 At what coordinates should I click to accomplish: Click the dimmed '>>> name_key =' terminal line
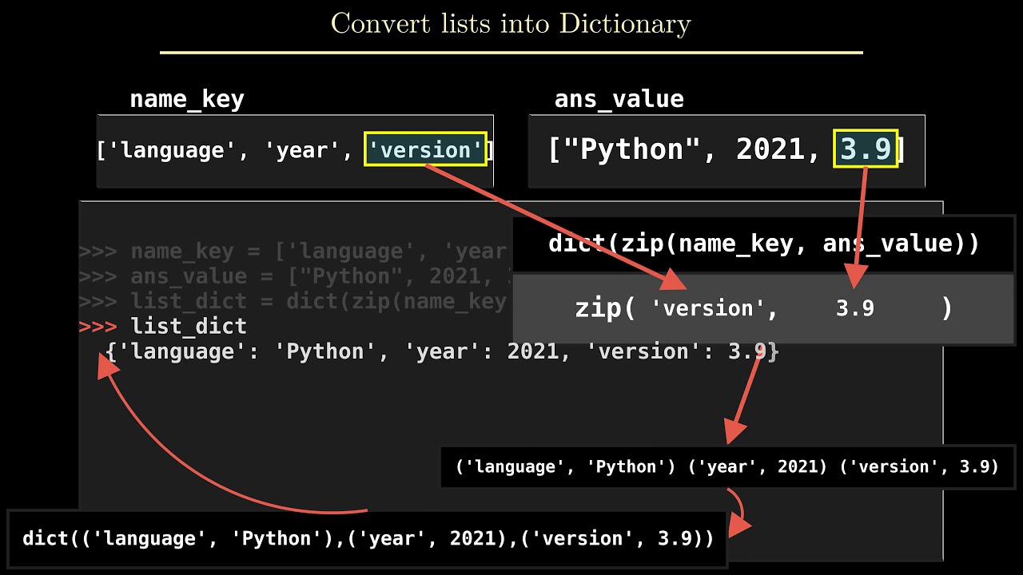click(293, 252)
